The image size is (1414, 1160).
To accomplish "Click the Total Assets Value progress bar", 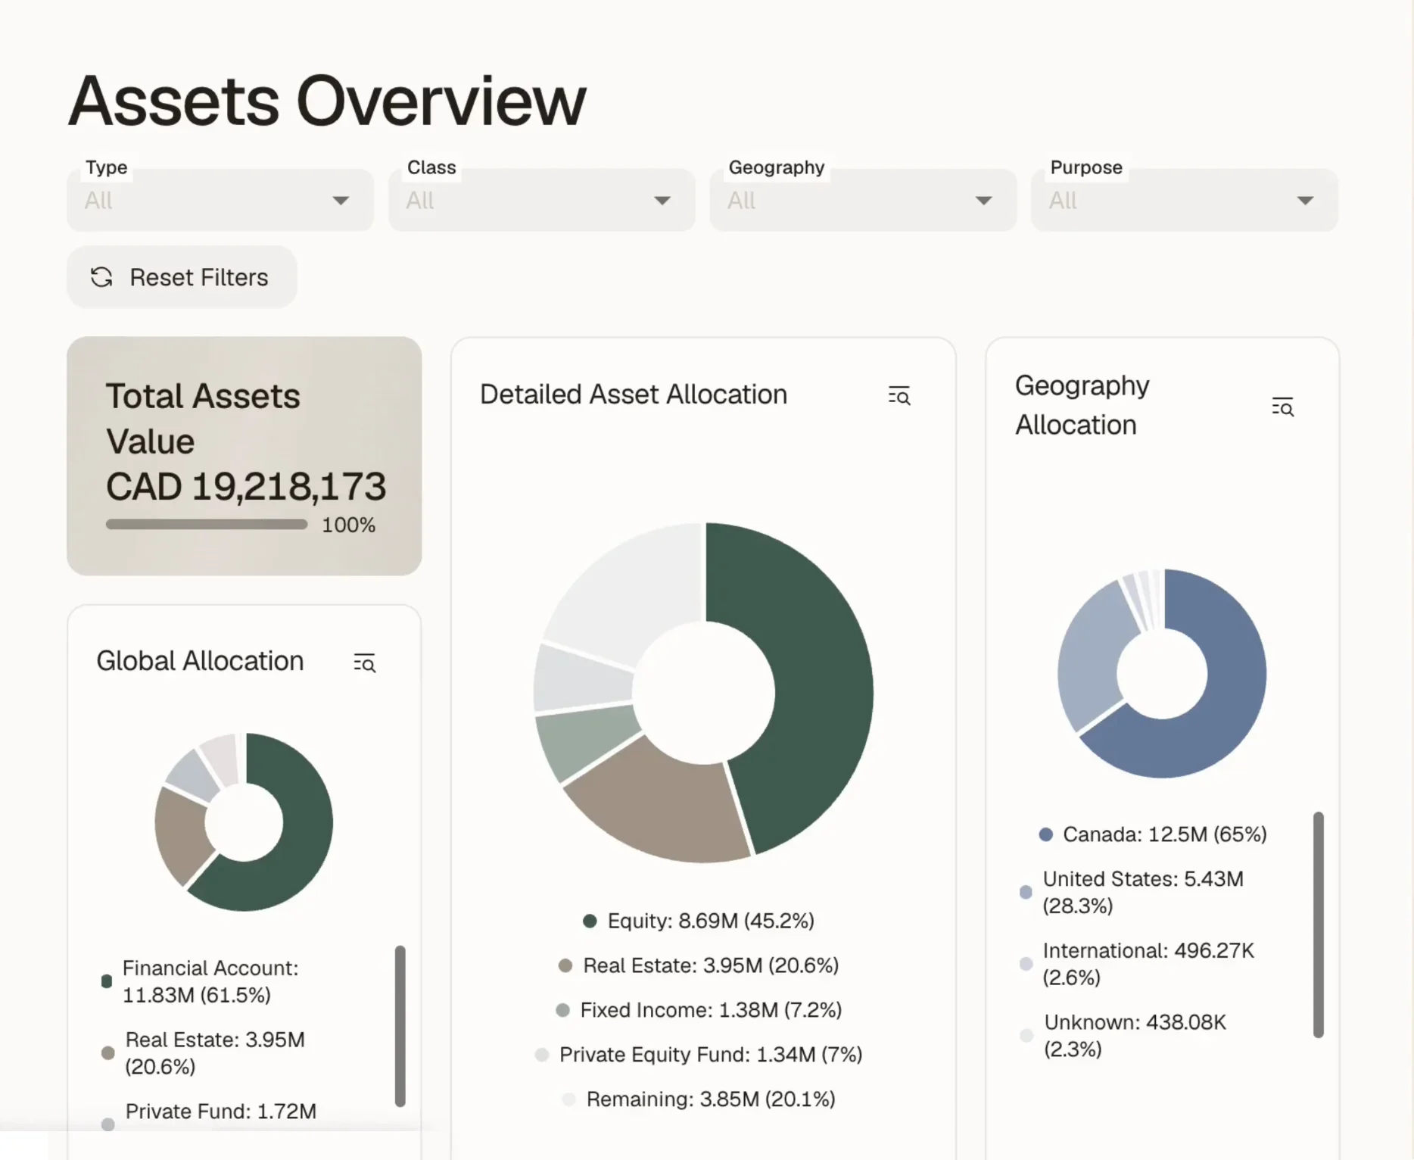I will (207, 524).
